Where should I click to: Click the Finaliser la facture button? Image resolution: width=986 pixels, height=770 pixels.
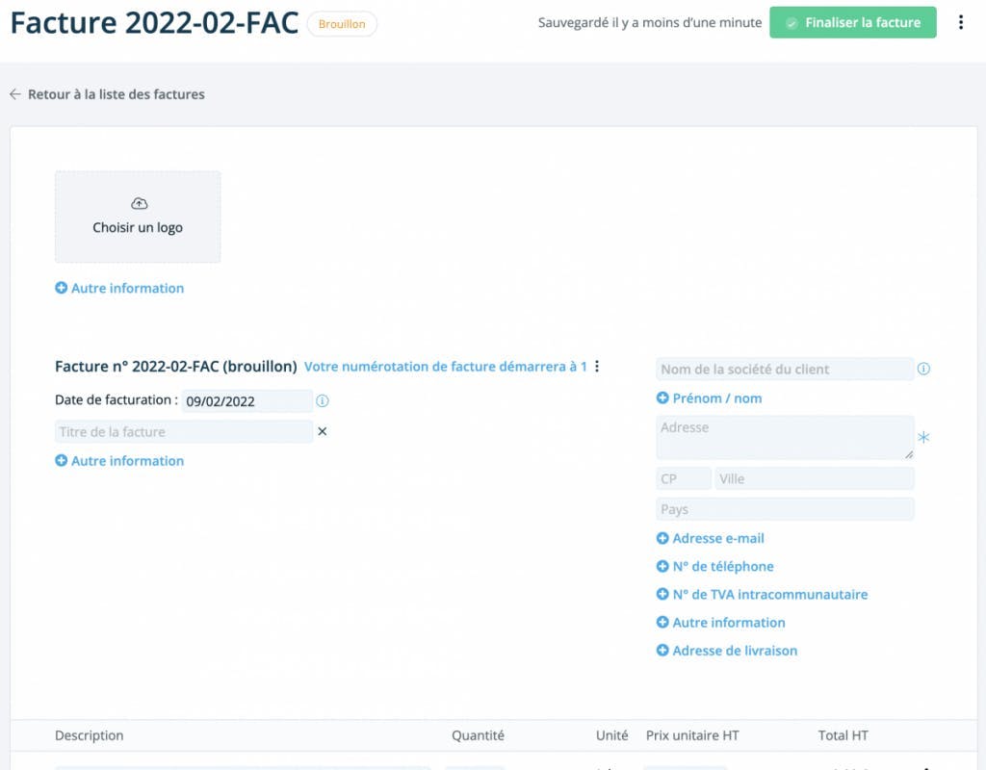[853, 23]
